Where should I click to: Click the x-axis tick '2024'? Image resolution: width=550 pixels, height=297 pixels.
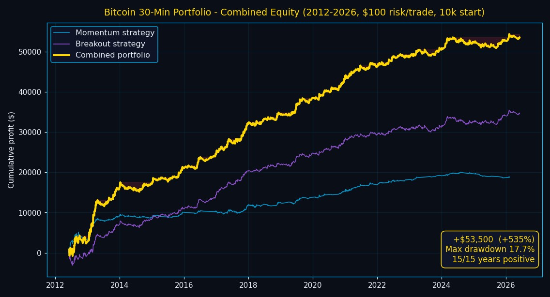441,285
